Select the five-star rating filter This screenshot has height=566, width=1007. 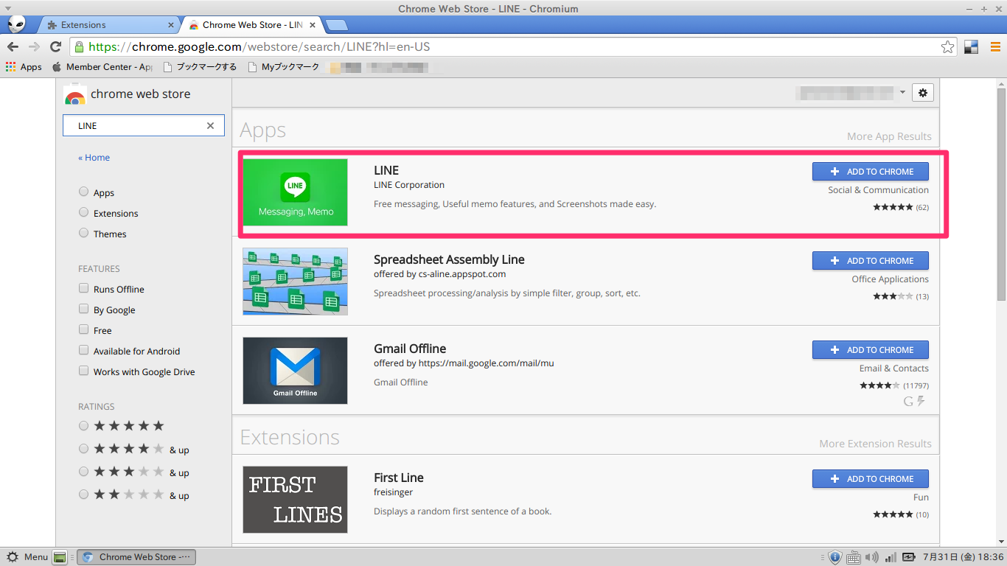(x=83, y=426)
